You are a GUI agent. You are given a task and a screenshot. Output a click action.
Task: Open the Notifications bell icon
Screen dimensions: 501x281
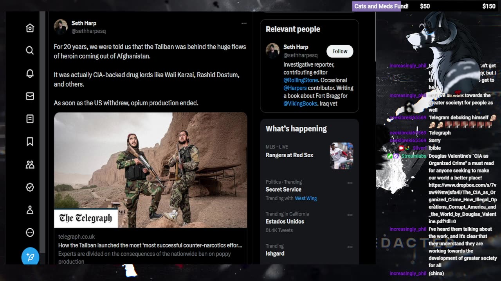[x=30, y=73]
